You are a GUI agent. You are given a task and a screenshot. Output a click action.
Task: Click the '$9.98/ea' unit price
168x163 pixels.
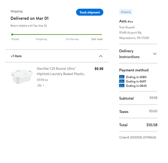point(42,80)
